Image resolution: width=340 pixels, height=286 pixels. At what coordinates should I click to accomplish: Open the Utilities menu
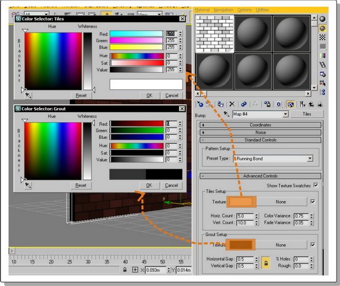263,10
